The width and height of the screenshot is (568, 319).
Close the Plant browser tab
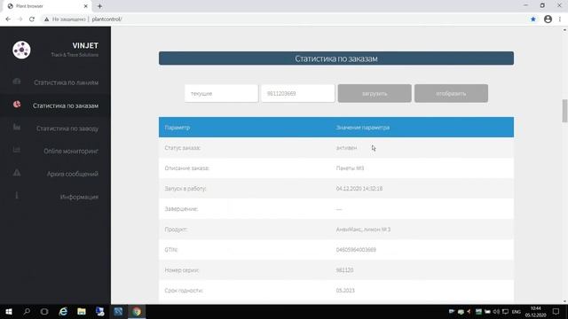(x=86, y=6)
